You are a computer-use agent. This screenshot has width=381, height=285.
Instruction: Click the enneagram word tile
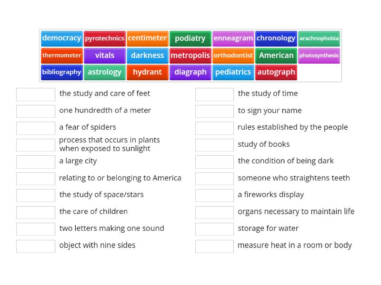click(x=233, y=38)
